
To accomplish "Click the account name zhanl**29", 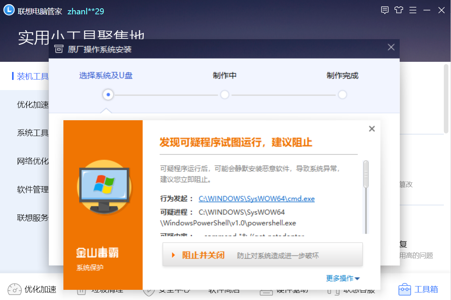I will (x=86, y=11).
